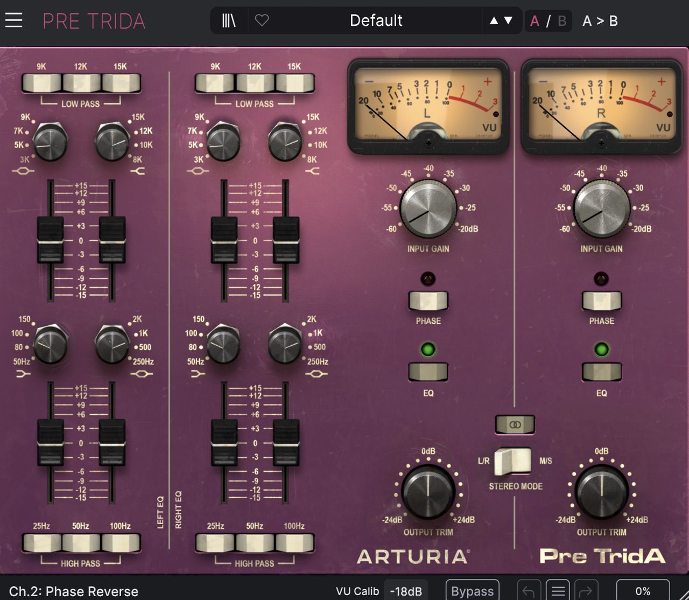The image size is (689, 600).
Task: Disable the right channel EQ button
Action: (x=601, y=372)
